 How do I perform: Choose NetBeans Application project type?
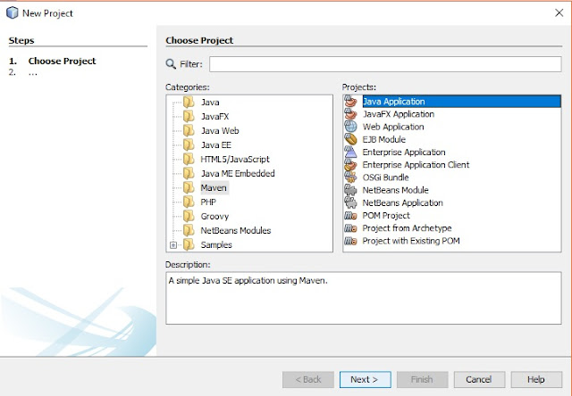(x=403, y=202)
